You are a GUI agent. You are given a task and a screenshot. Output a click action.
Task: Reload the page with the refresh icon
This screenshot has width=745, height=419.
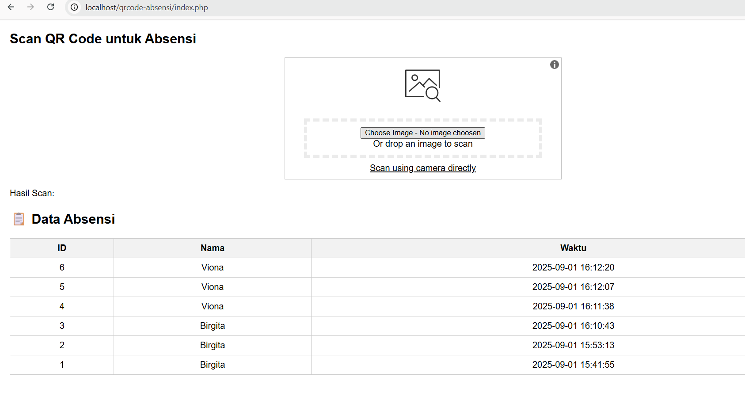[x=51, y=7]
